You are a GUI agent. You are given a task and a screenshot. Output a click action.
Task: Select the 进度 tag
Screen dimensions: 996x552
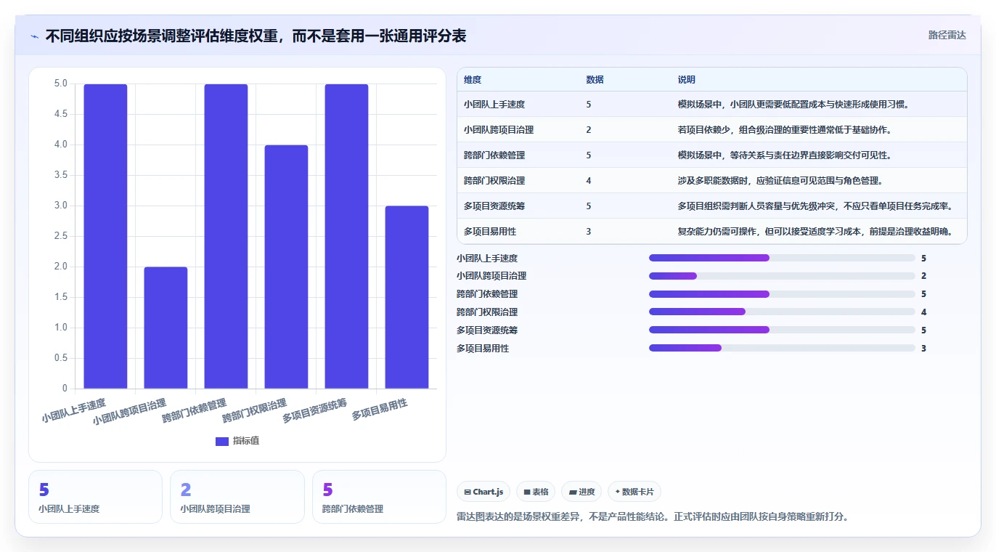click(x=581, y=492)
